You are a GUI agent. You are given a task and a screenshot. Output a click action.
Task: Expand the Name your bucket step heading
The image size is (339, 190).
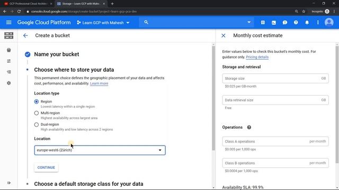[57, 54]
